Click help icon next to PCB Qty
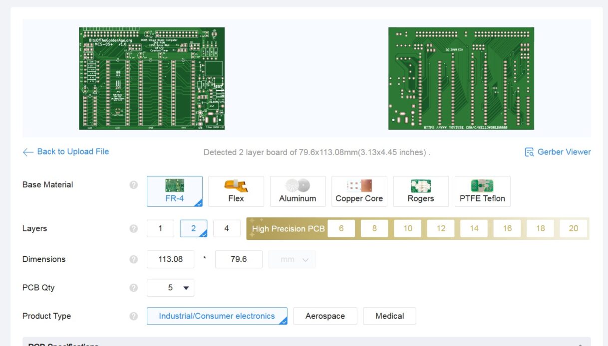The width and height of the screenshot is (608, 346). click(x=133, y=288)
